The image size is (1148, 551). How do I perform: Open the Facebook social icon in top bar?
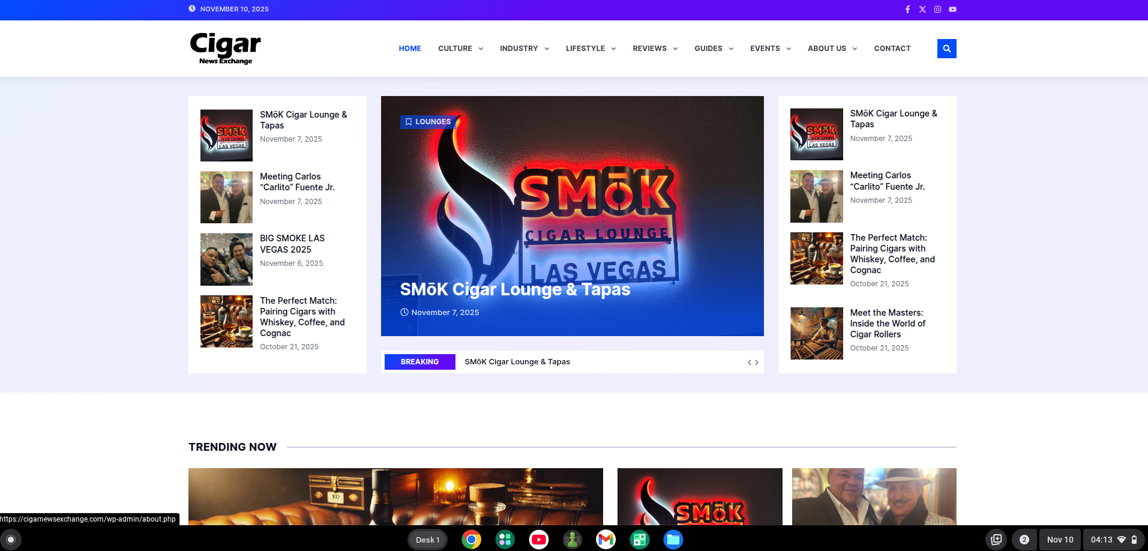[x=907, y=10]
